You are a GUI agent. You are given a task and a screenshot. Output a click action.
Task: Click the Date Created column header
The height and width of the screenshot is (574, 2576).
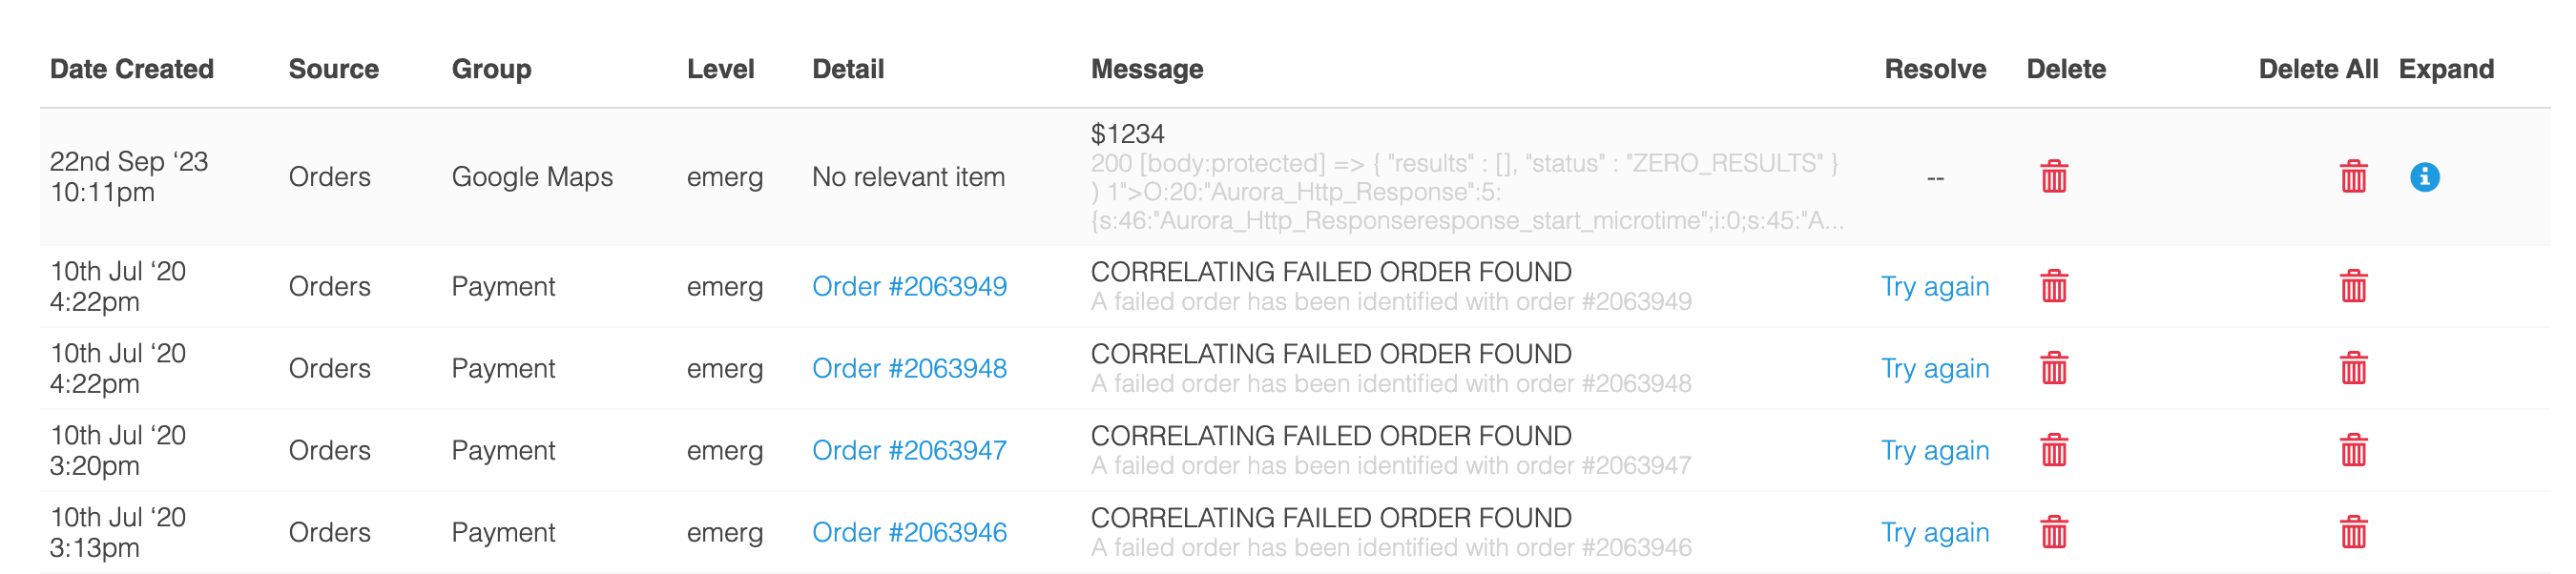(x=132, y=69)
